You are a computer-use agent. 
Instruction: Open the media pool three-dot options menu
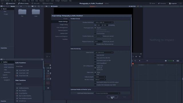pos(42,6)
